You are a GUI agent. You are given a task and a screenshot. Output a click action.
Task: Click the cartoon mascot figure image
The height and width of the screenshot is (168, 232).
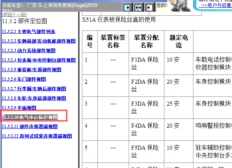180,6
